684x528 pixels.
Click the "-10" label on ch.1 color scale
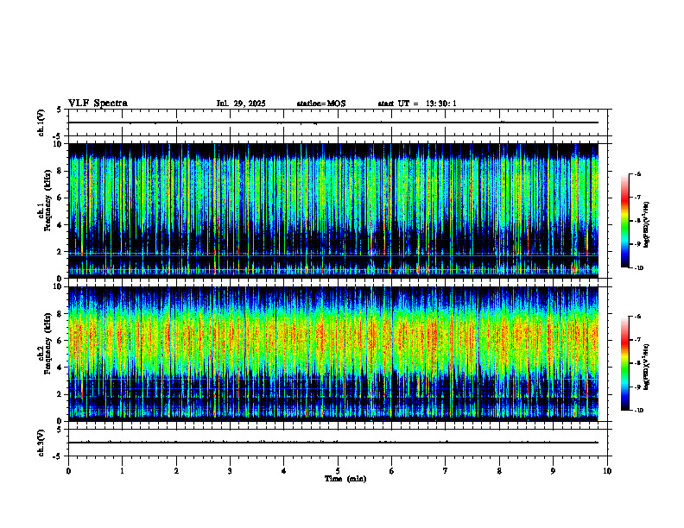coord(638,268)
